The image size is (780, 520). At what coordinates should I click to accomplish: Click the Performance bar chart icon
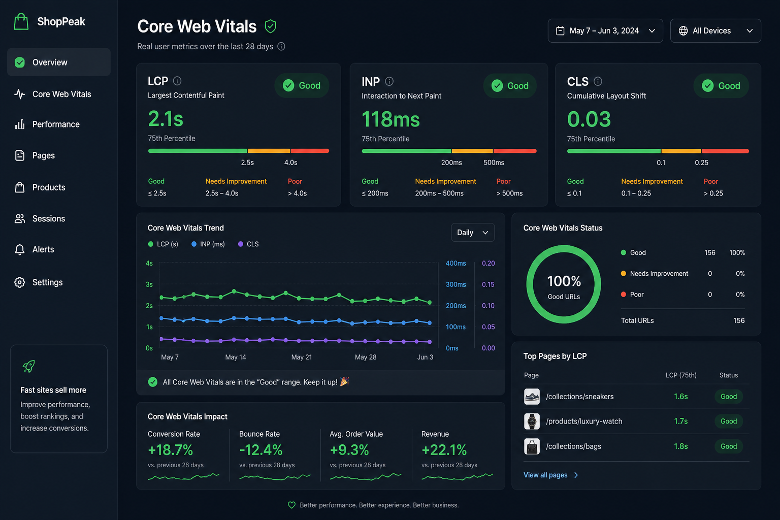pos(20,124)
